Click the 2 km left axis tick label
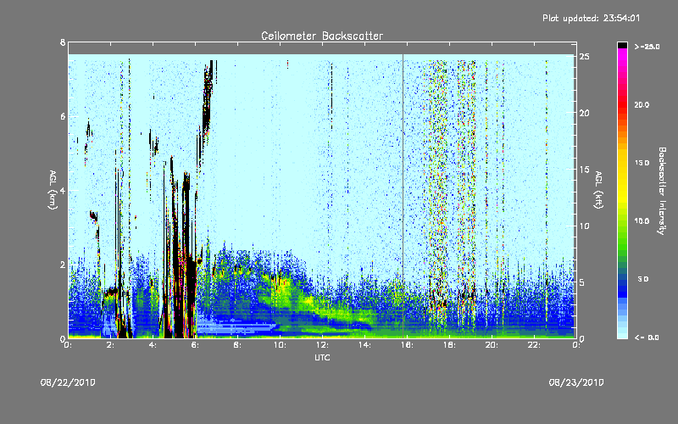 63,265
